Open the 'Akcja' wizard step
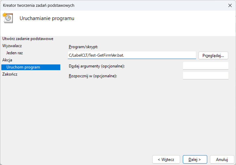The width and height of the screenshot is (236, 165). tap(7, 60)
